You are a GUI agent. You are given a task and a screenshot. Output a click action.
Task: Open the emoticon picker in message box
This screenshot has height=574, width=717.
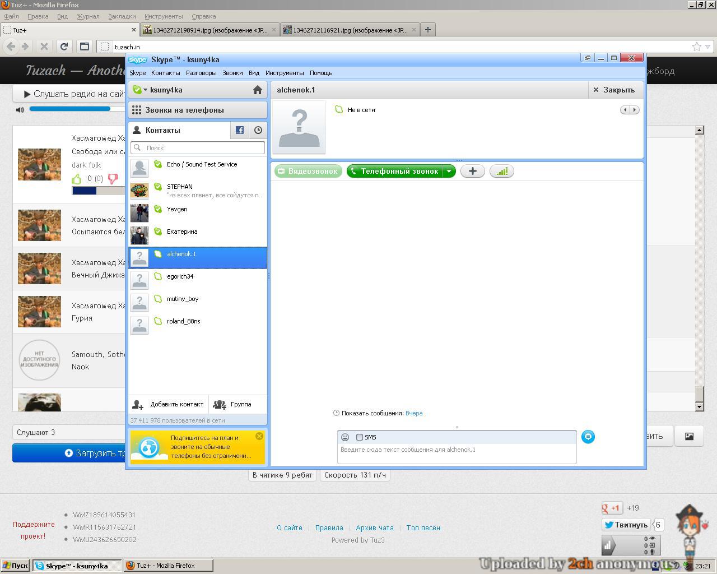click(345, 437)
